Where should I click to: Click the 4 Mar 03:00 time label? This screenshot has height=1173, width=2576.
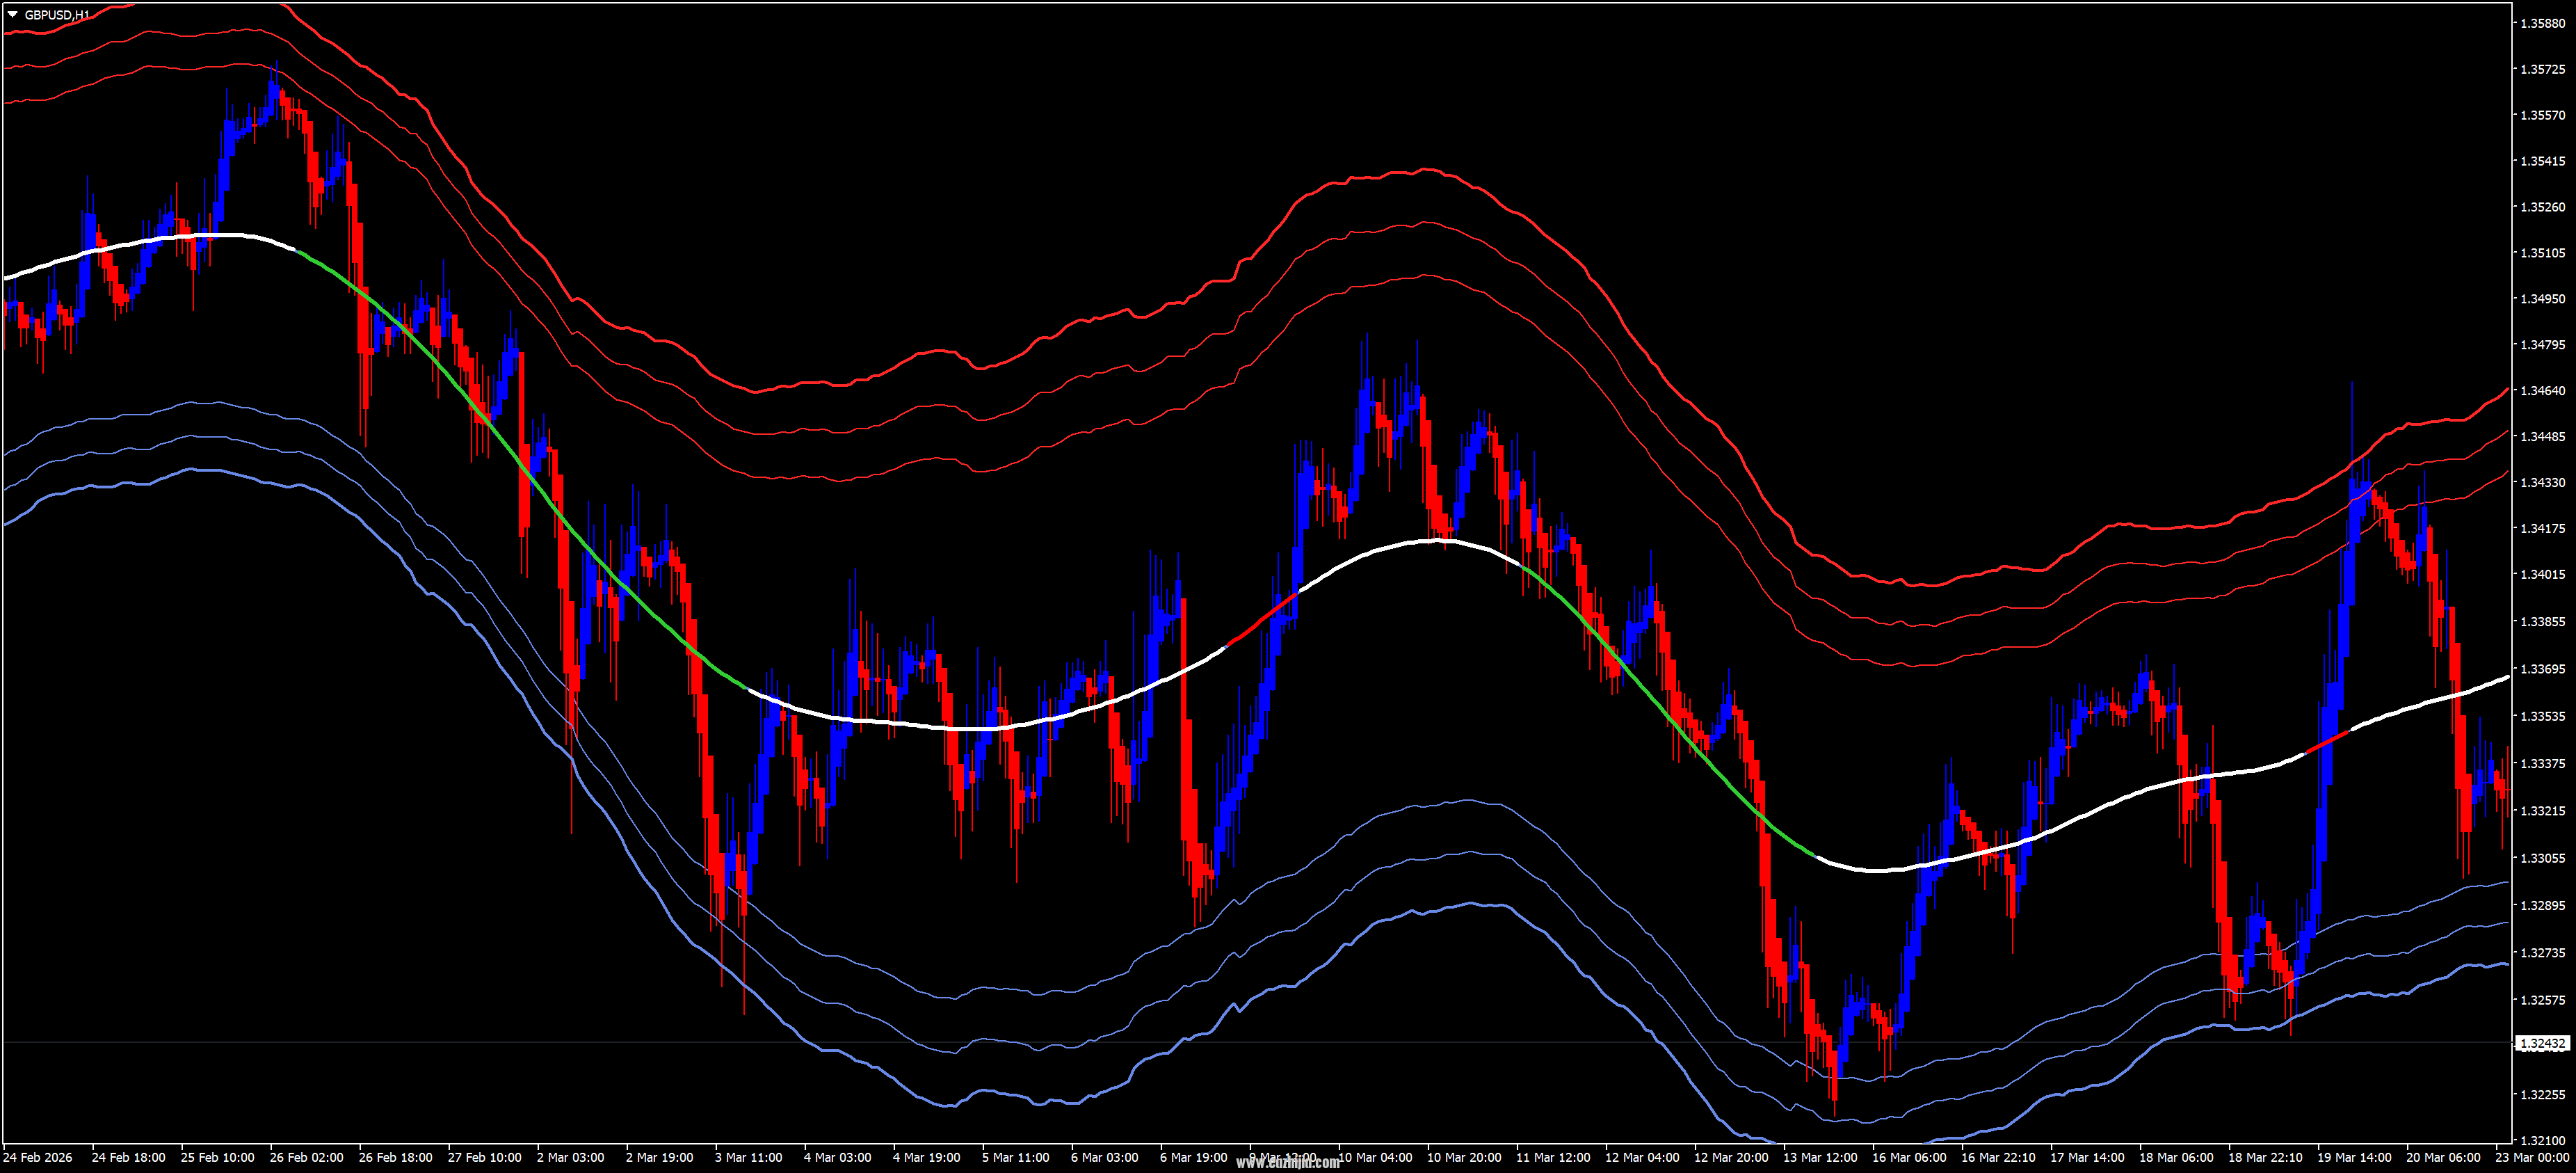pyautogui.click(x=838, y=1157)
